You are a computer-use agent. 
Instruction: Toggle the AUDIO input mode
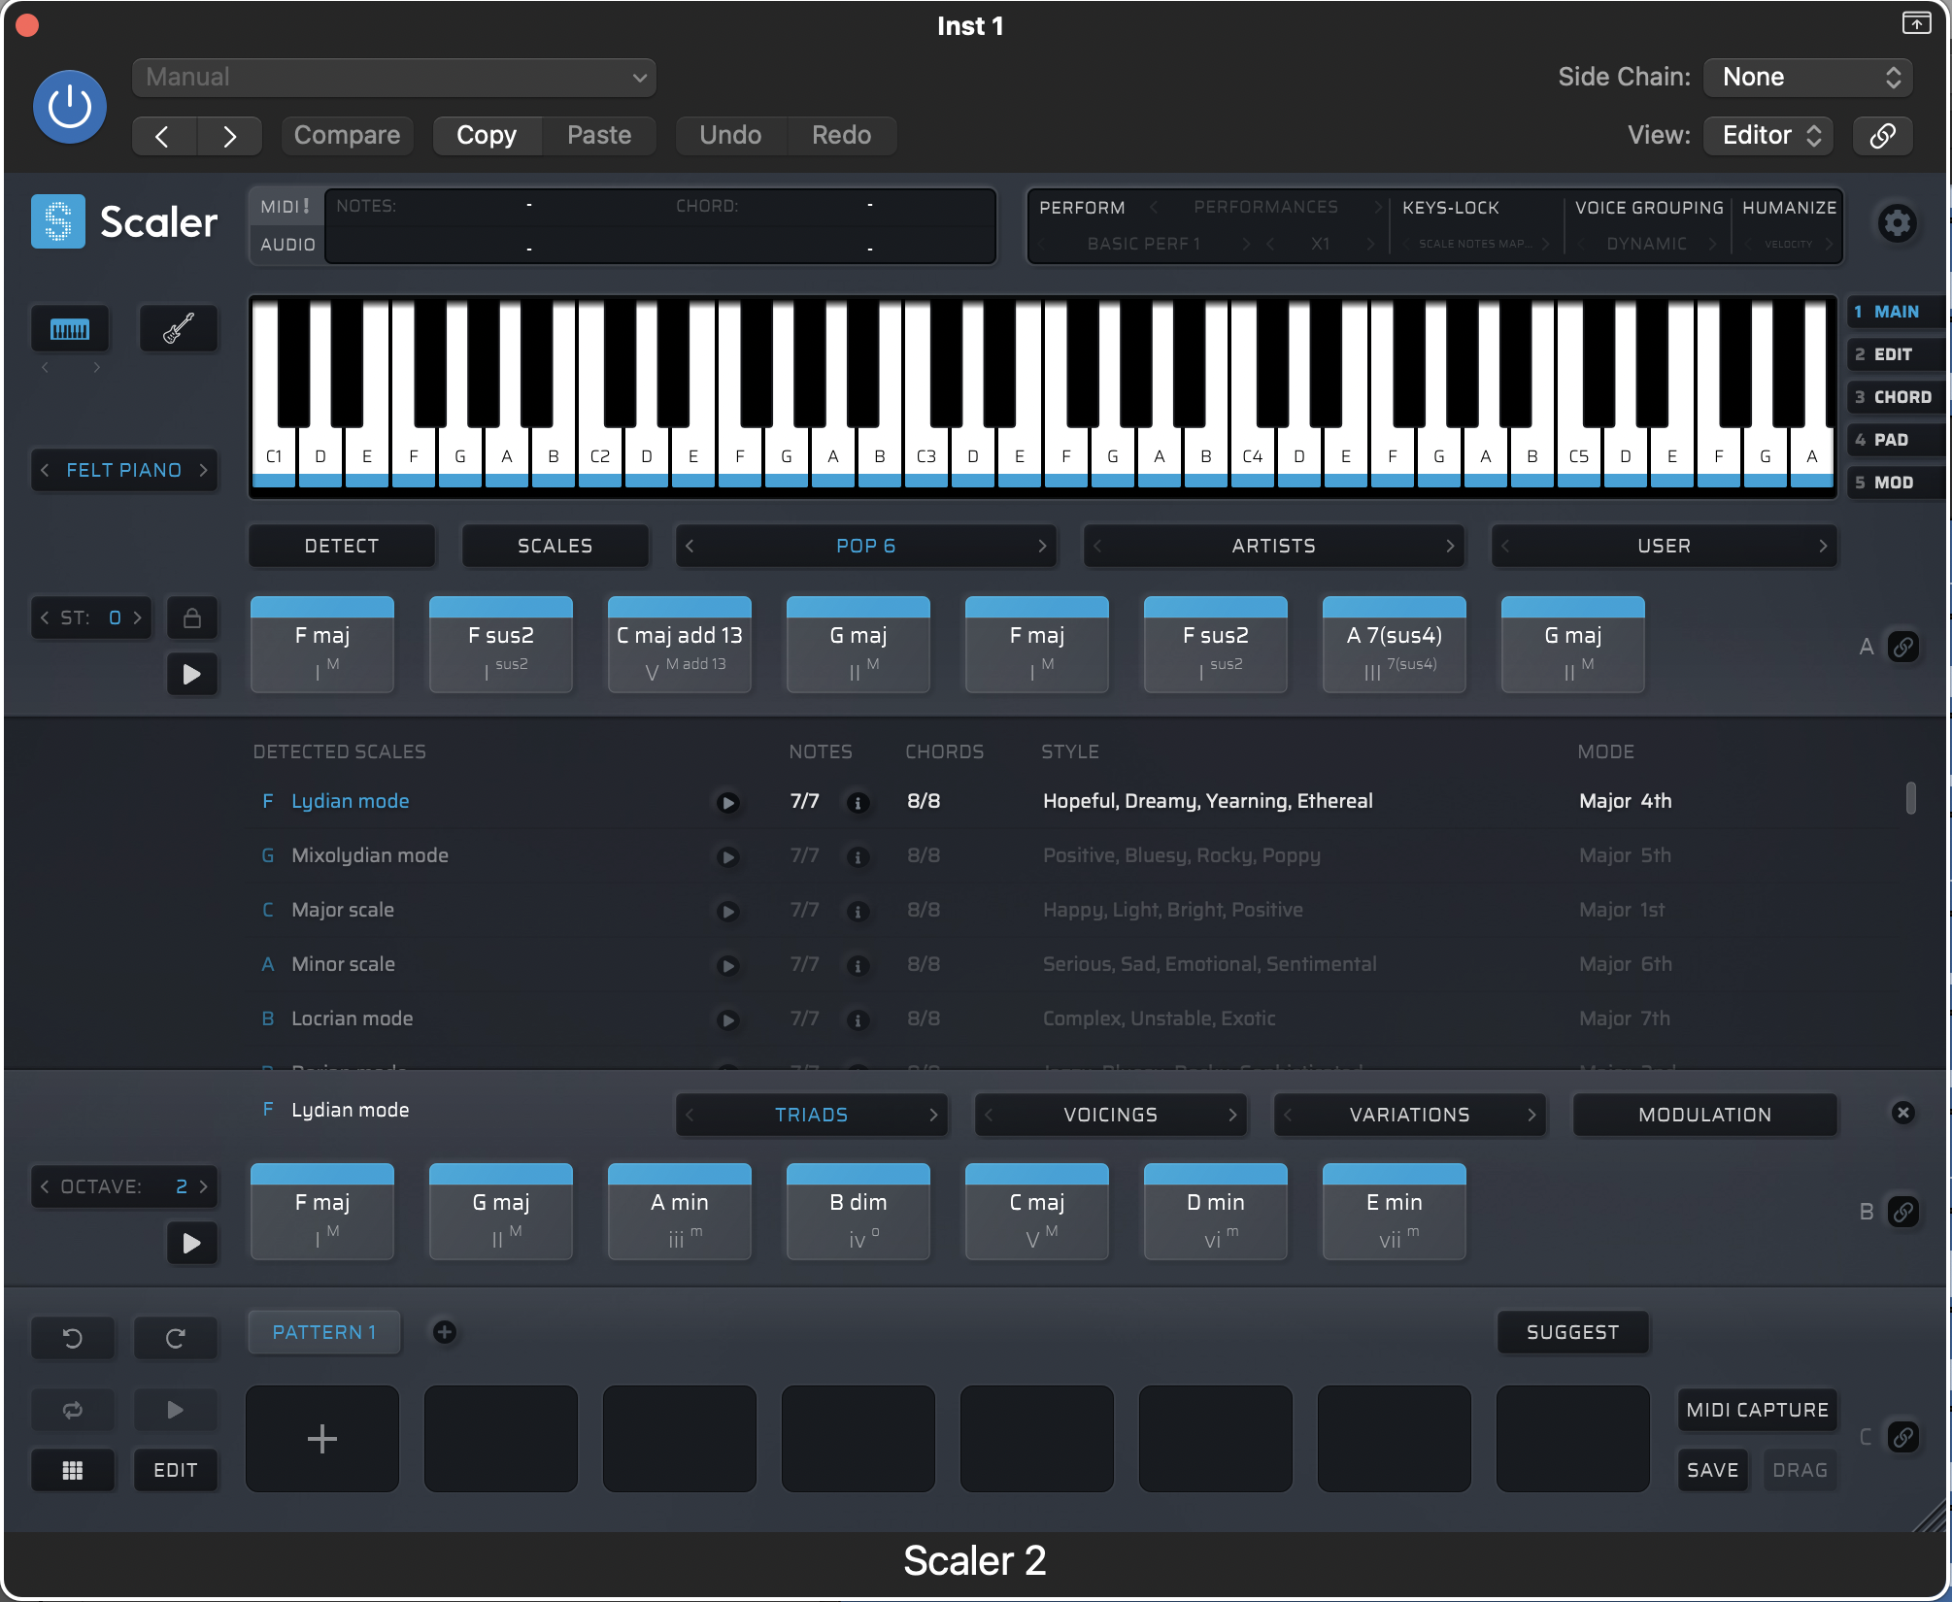point(287,245)
